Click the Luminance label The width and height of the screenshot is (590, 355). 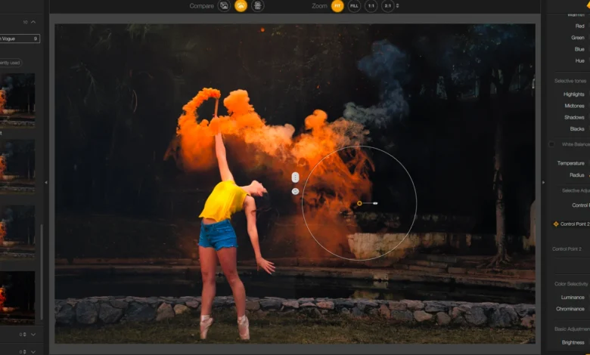(x=573, y=298)
